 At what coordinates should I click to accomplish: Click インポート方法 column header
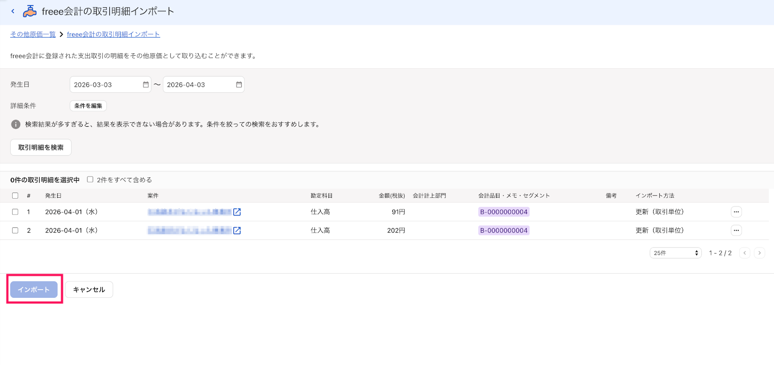pyautogui.click(x=655, y=196)
